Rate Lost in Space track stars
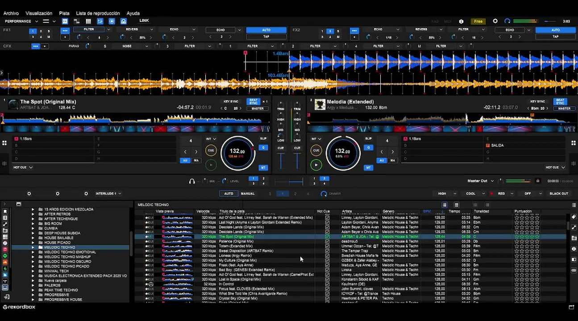Image resolution: width=578 pixels, height=321 pixels. [526, 279]
